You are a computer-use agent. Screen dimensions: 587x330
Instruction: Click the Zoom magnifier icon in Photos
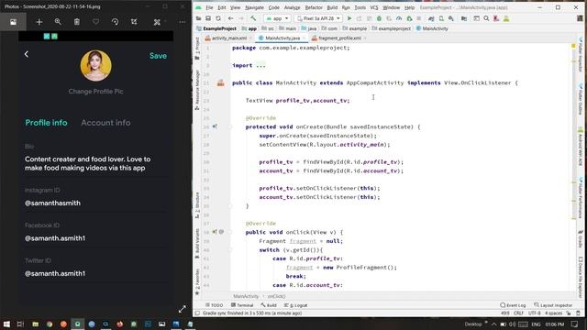coord(58,22)
